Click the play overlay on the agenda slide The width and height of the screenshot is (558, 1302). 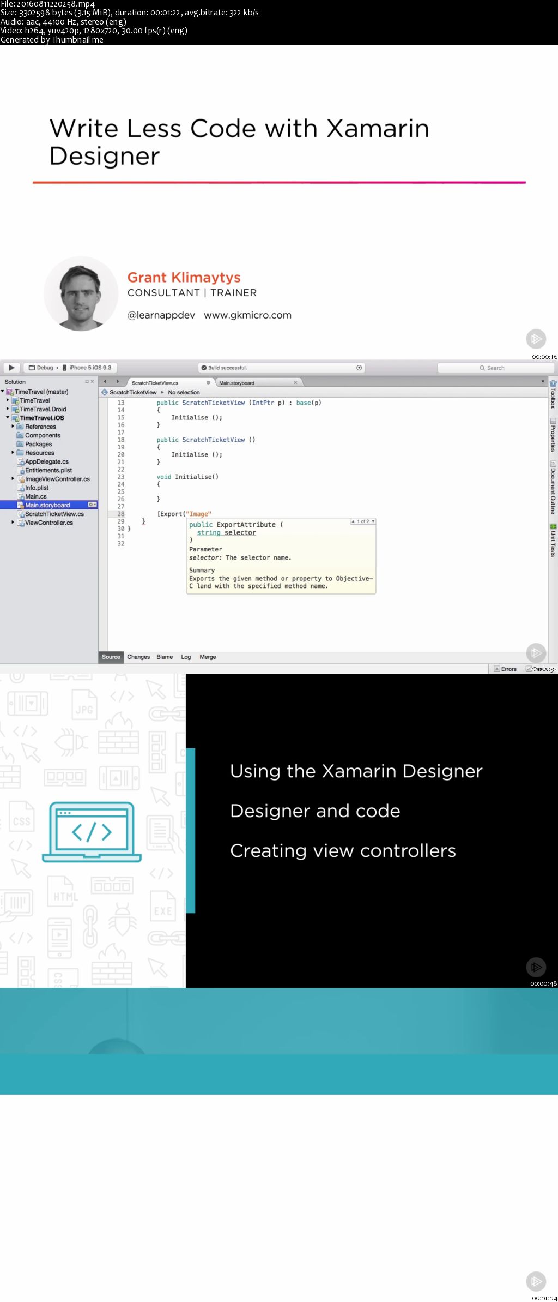click(x=536, y=967)
